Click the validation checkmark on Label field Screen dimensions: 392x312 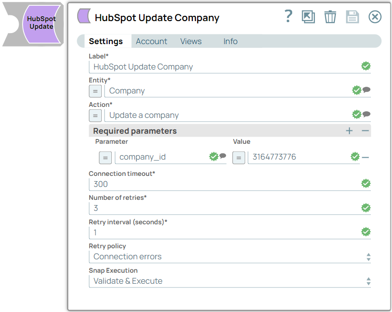coord(366,66)
